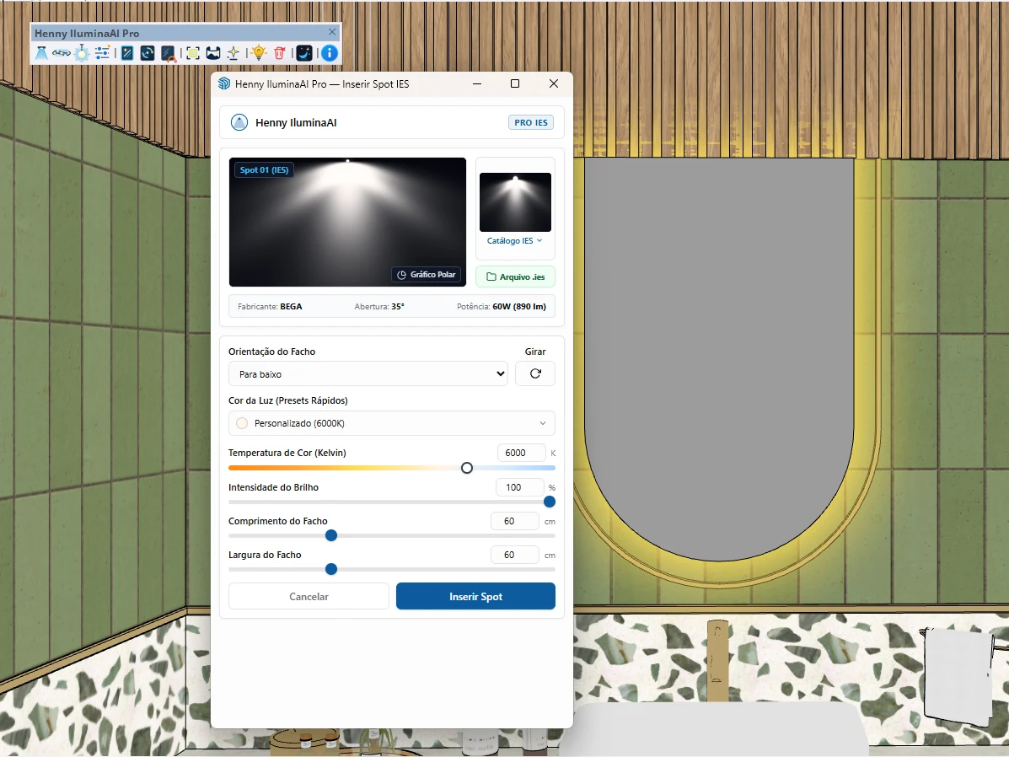1009x757 pixels.
Task: Close the Henny IluminaAI Pro toolbar
Action: coord(332,31)
